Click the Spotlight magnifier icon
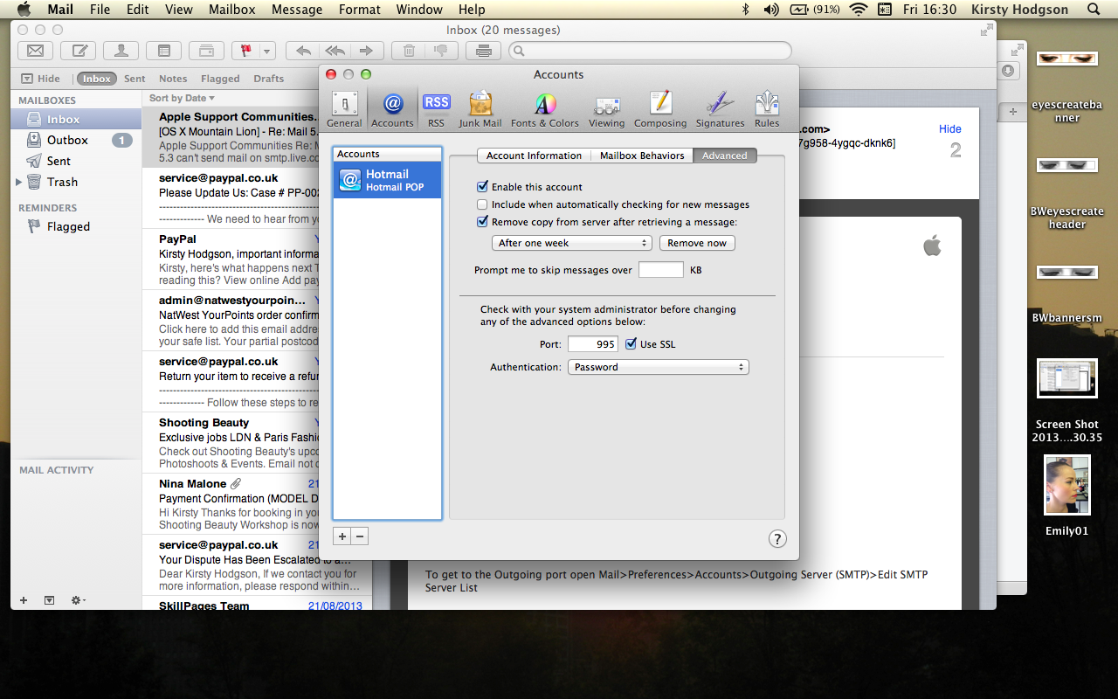Screen dimensions: 1118x699 [1094, 10]
